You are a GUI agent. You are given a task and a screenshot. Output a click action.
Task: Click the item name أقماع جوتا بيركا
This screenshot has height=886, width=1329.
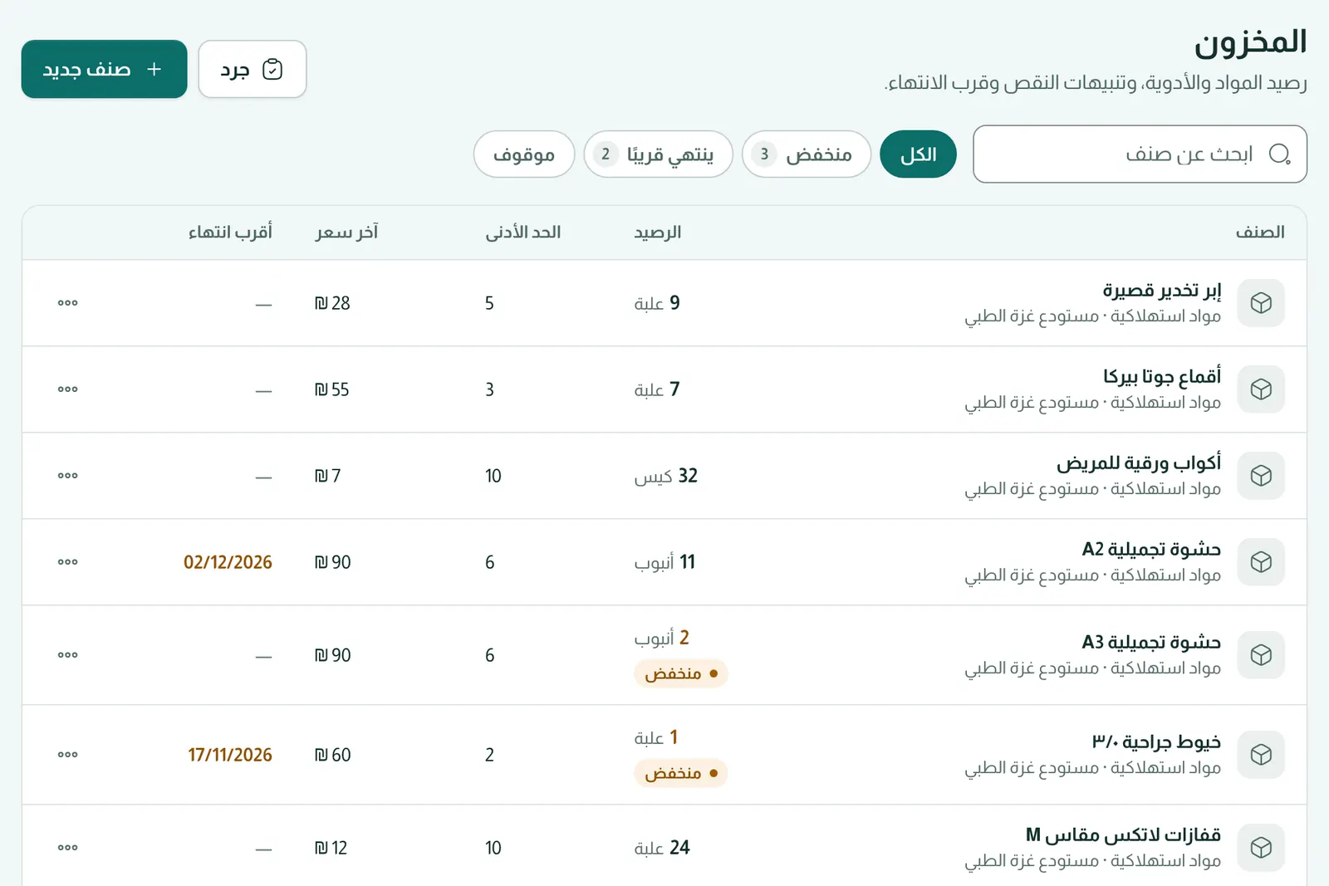[x=1162, y=376]
